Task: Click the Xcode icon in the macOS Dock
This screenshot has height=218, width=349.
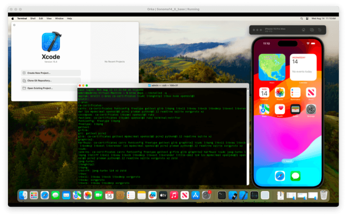Action: coord(244,196)
